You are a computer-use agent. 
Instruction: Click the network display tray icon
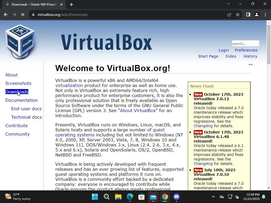click(x=230, y=197)
